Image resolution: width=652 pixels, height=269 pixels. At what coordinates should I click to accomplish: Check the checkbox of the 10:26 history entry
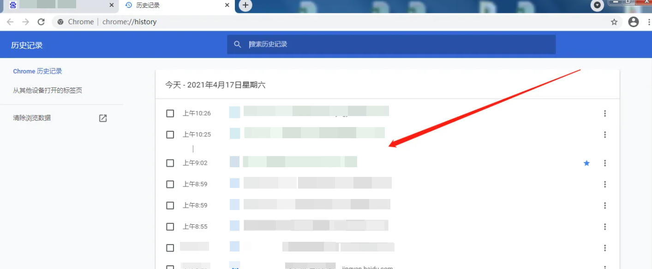coord(170,113)
